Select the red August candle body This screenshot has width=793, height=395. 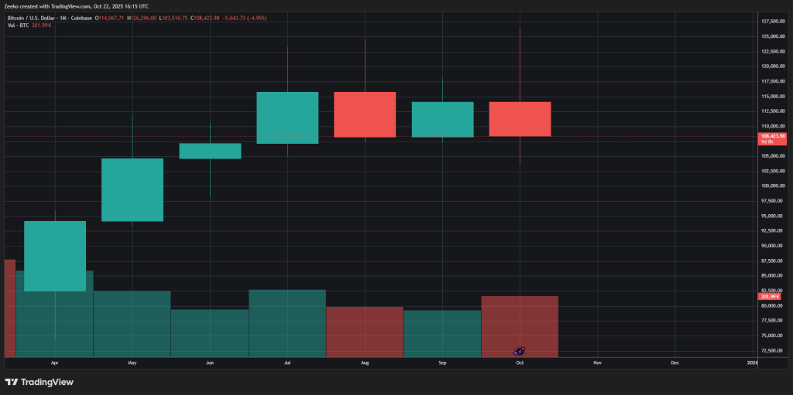(x=365, y=114)
